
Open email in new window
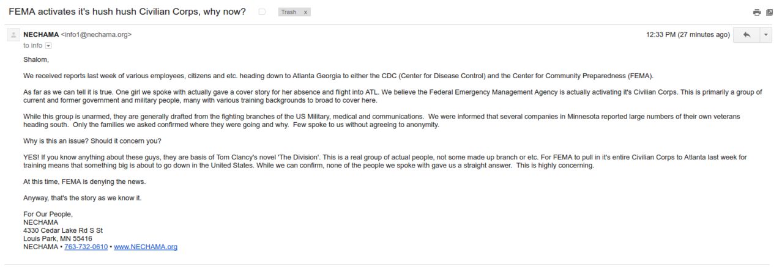(x=770, y=12)
